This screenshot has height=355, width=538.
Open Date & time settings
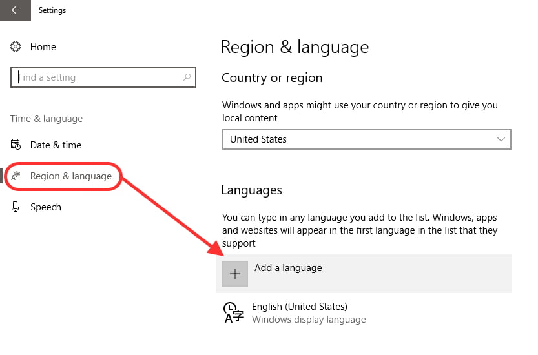click(56, 145)
